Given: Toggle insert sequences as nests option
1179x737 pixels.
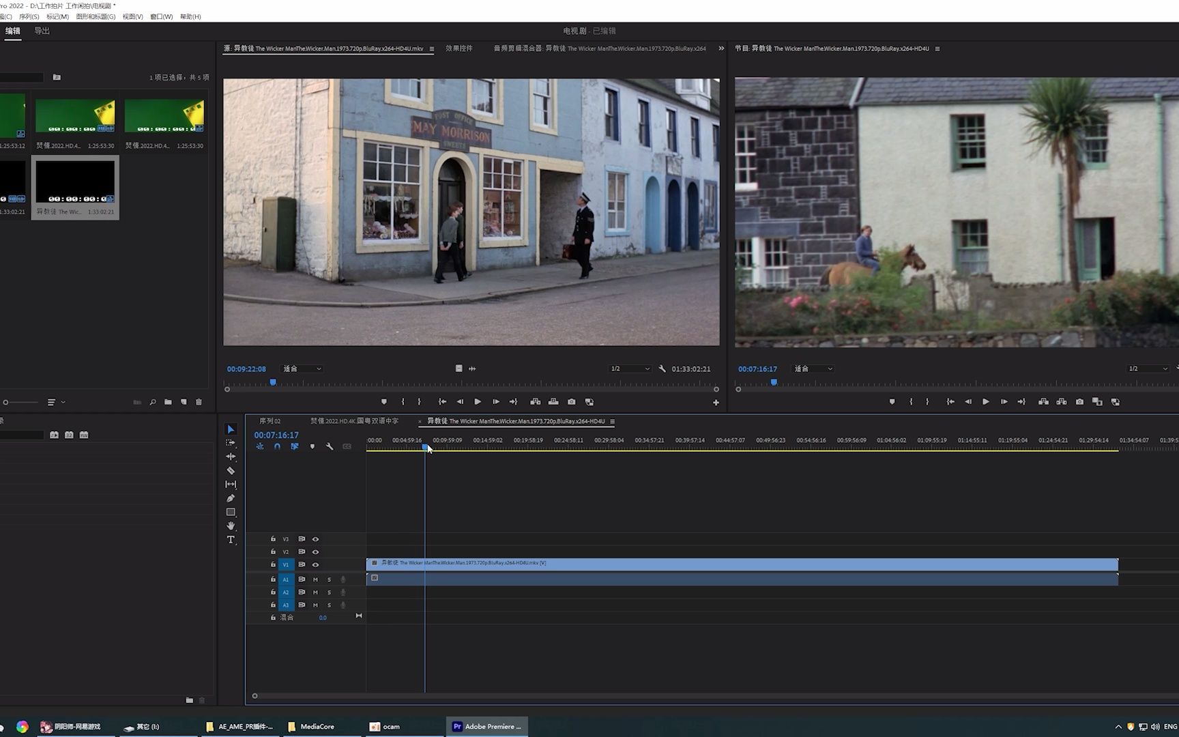Looking at the screenshot, I should pyautogui.click(x=260, y=446).
